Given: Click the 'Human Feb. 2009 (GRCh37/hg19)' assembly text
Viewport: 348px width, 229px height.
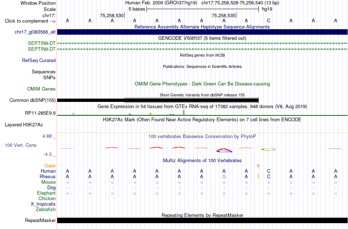Looking at the screenshot, I should (161, 3).
